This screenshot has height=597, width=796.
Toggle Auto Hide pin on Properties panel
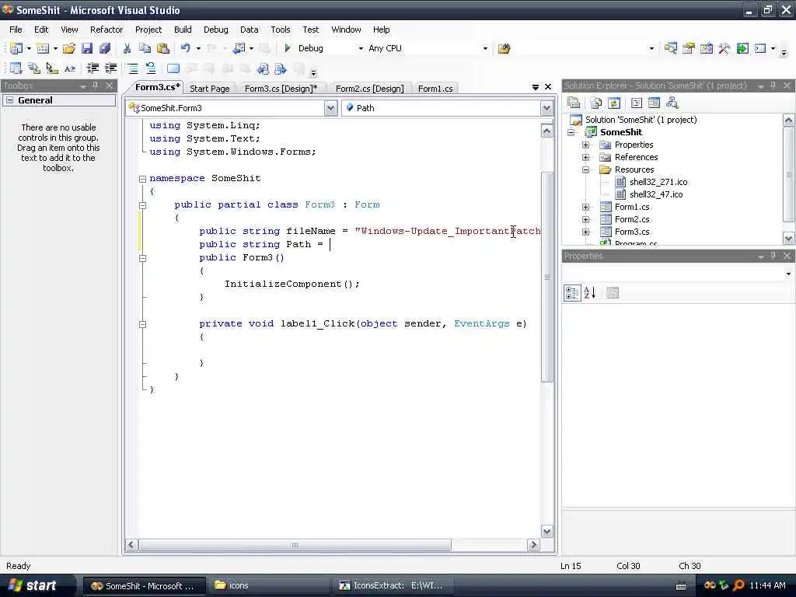pos(773,256)
